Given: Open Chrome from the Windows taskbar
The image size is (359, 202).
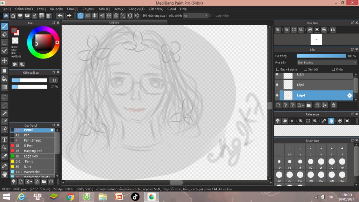Looking at the screenshot, I should click(70, 197).
